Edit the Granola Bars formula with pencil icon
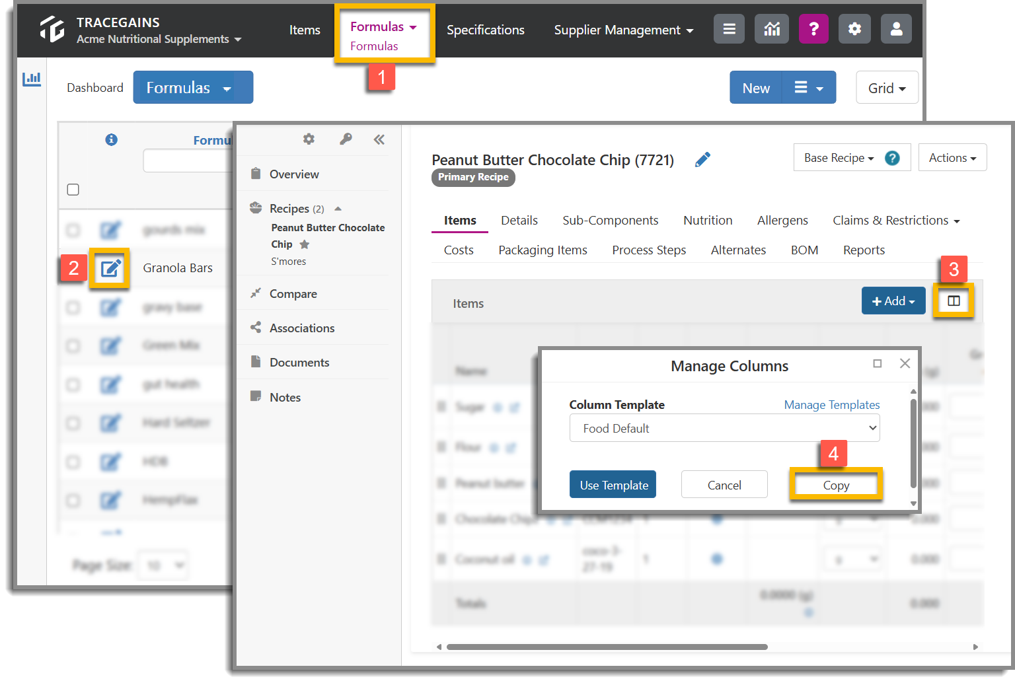This screenshot has height=683, width=1015. pos(110,268)
